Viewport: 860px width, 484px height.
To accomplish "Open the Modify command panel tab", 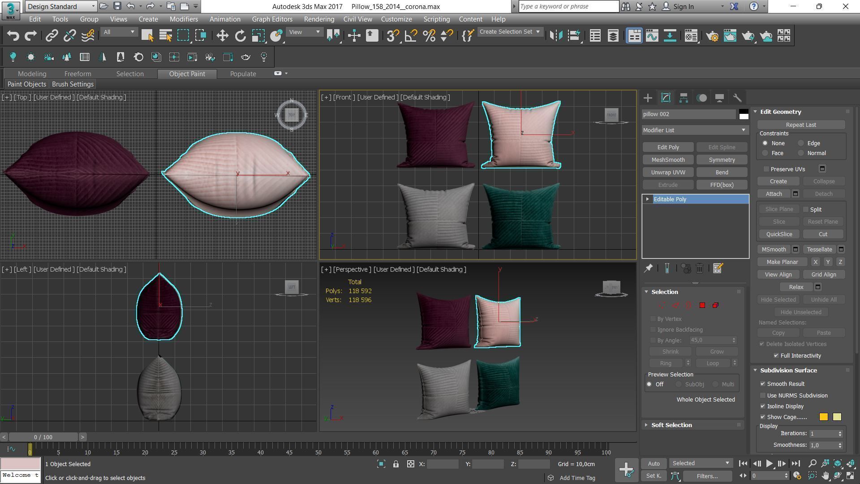I will pos(666,98).
